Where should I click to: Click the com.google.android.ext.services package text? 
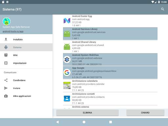tap(89, 32)
